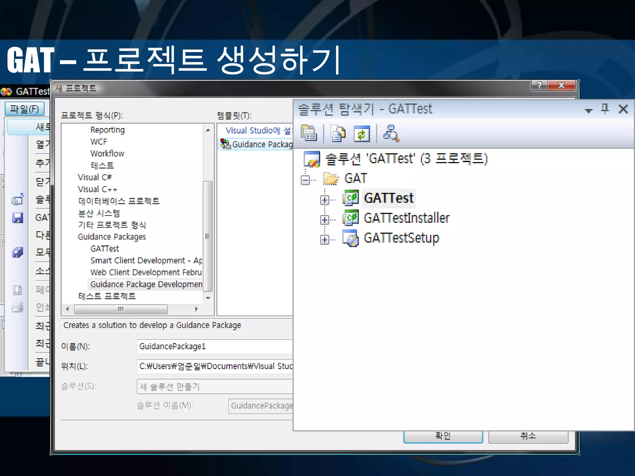Select GATTest under Guidance Packages
This screenshot has height=476, width=635.
[105, 249]
